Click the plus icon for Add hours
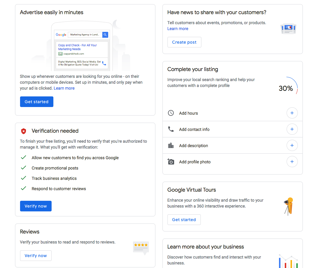 click(x=292, y=113)
